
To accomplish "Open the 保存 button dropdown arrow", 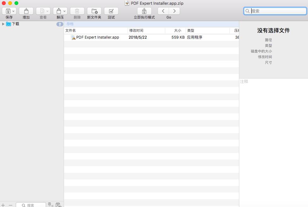I will (14, 11).
